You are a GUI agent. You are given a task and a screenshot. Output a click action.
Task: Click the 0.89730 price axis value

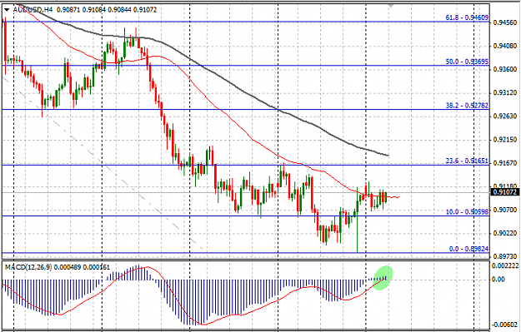pyautogui.click(x=505, y=256)
